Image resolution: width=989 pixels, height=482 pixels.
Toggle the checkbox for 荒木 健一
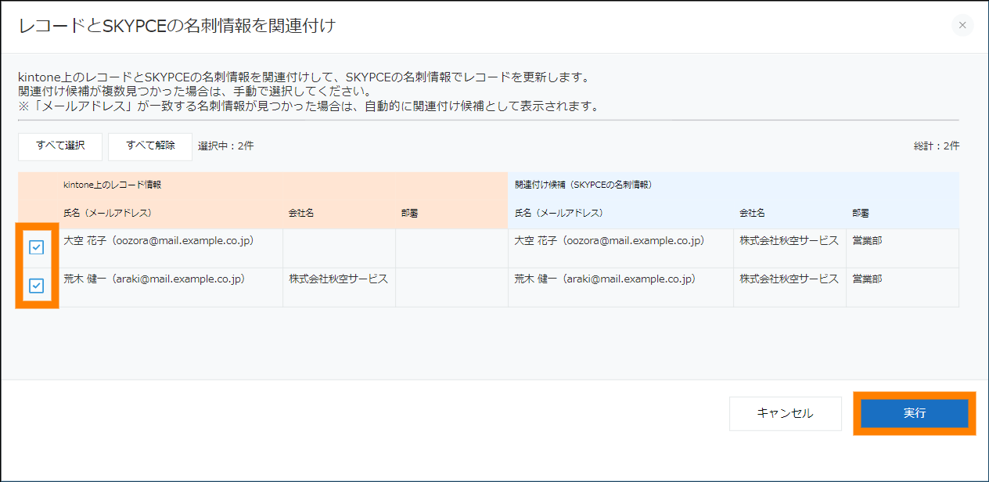pos(37,286)
